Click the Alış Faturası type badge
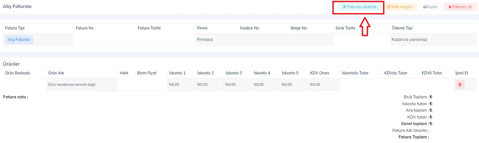Screen dimensions: 479x143 (19, 39)
